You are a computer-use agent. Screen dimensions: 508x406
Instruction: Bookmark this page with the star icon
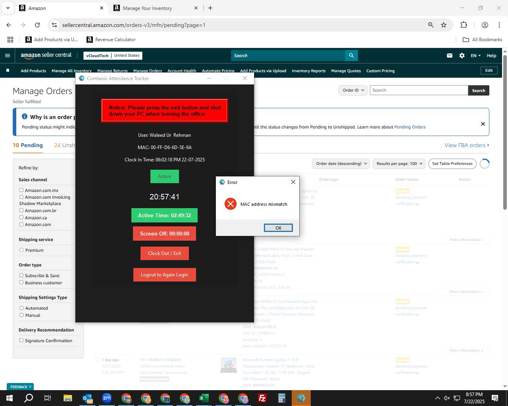point(444,25)
